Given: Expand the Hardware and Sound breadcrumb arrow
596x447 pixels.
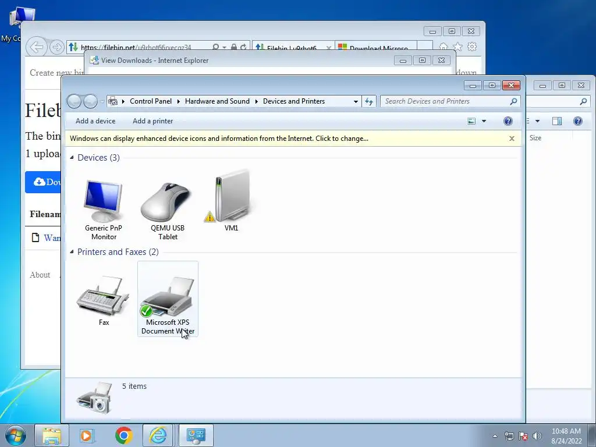Looking at the screenshot, I should coord(257,101).
